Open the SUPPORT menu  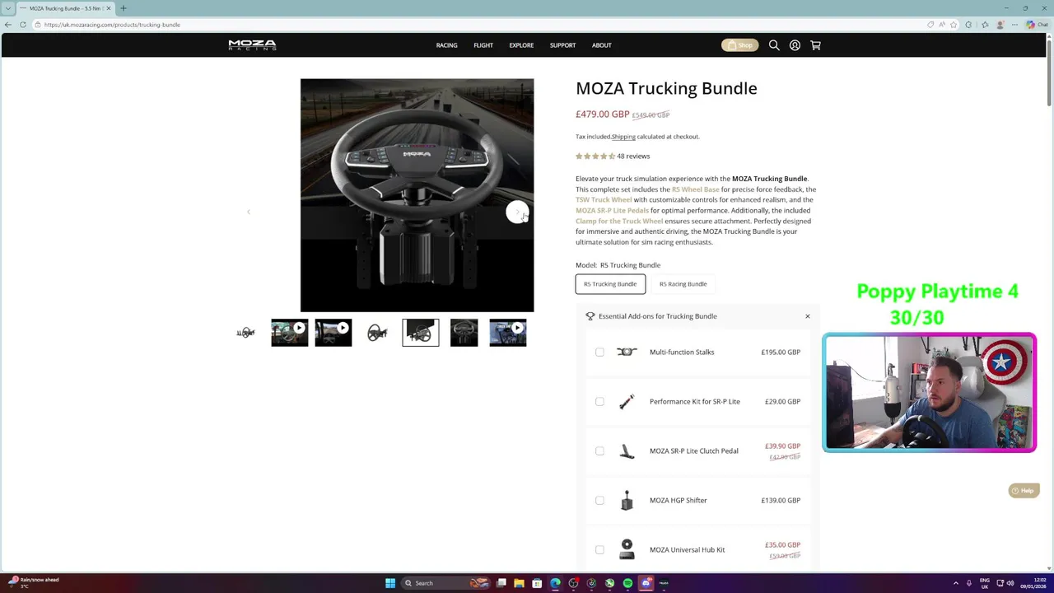tap(562, 45)
